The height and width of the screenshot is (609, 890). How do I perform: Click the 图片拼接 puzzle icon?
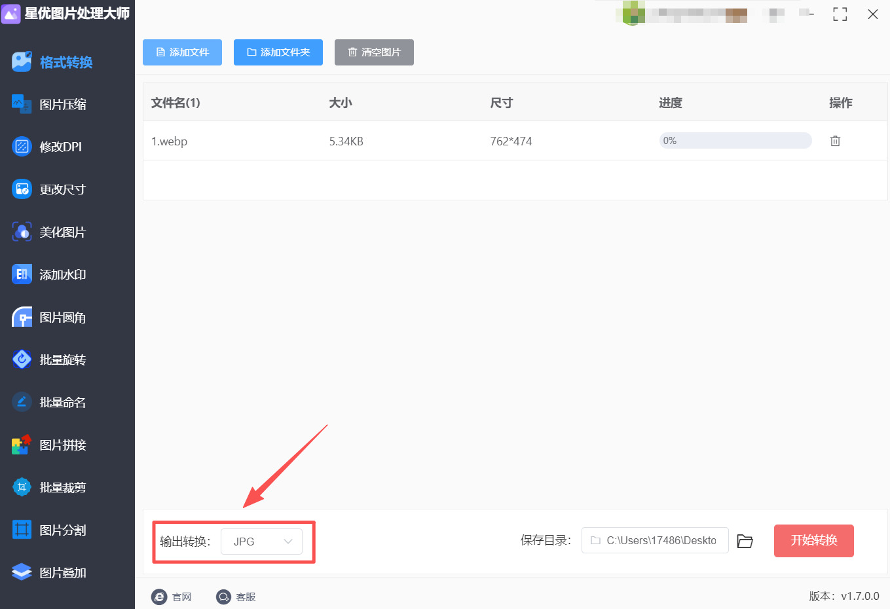tap(22, 445)
